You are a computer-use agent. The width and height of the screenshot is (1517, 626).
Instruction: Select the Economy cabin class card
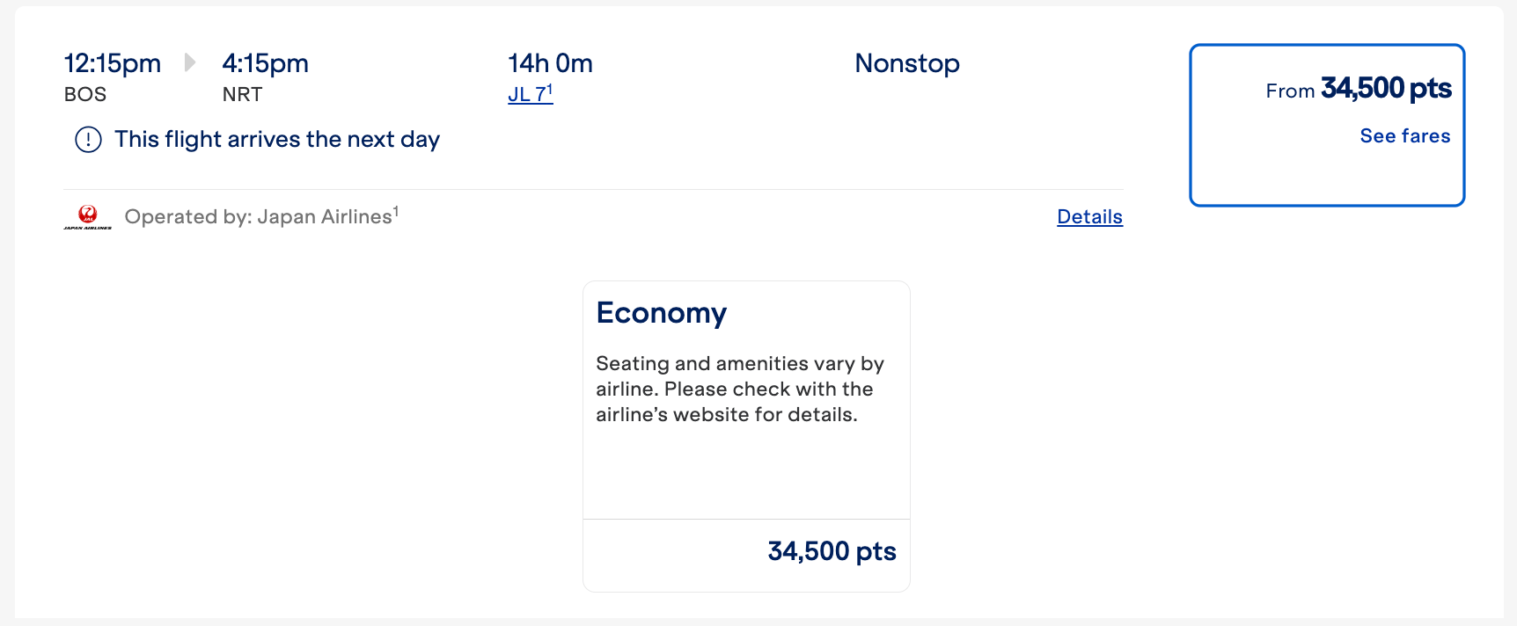coord(746,434)
